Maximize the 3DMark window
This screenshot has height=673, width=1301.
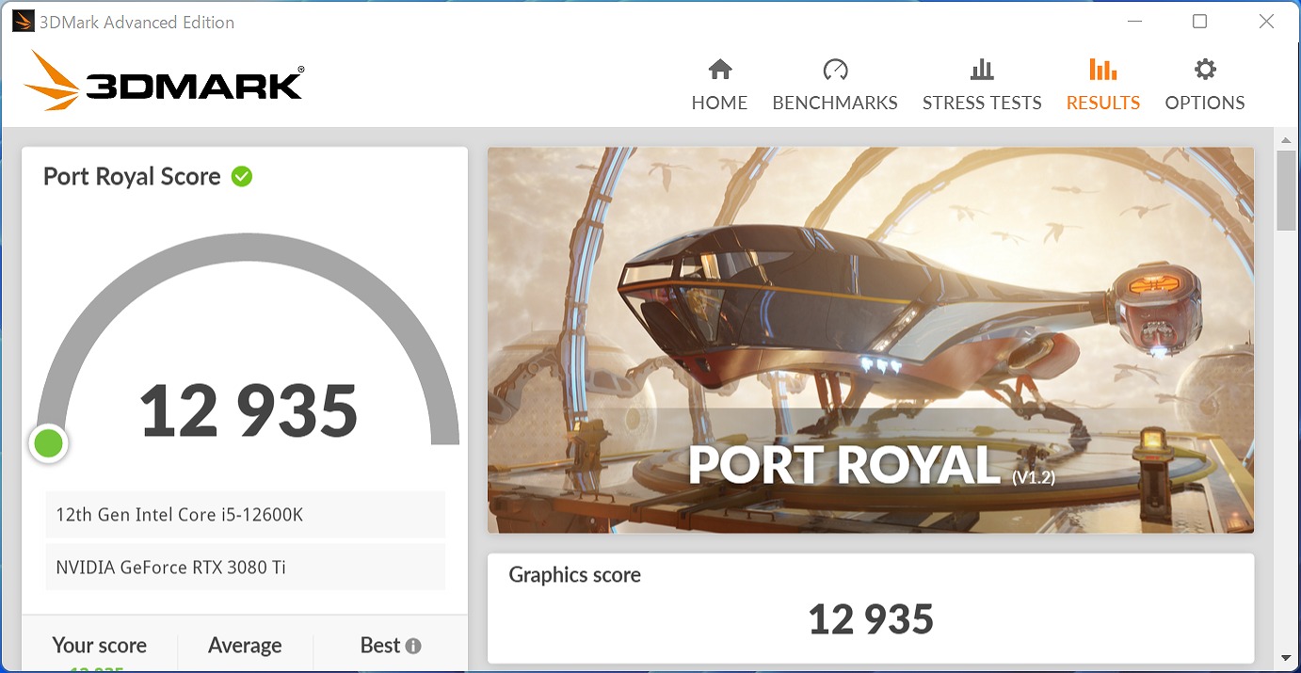coord(1199,22)
